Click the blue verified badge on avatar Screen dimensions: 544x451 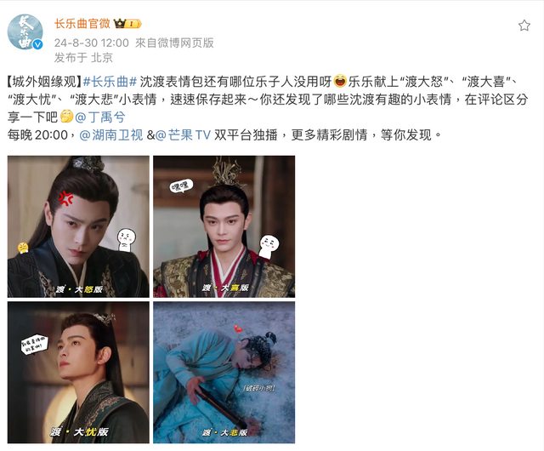click(x=37, y=44)
